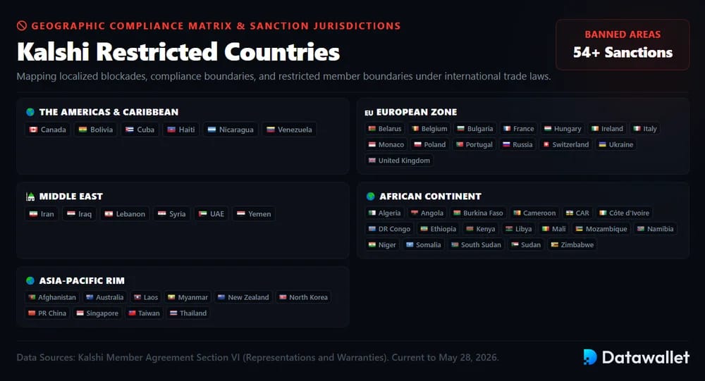
Task: Click the EU European Zone icon
Action: click(369, 113)
